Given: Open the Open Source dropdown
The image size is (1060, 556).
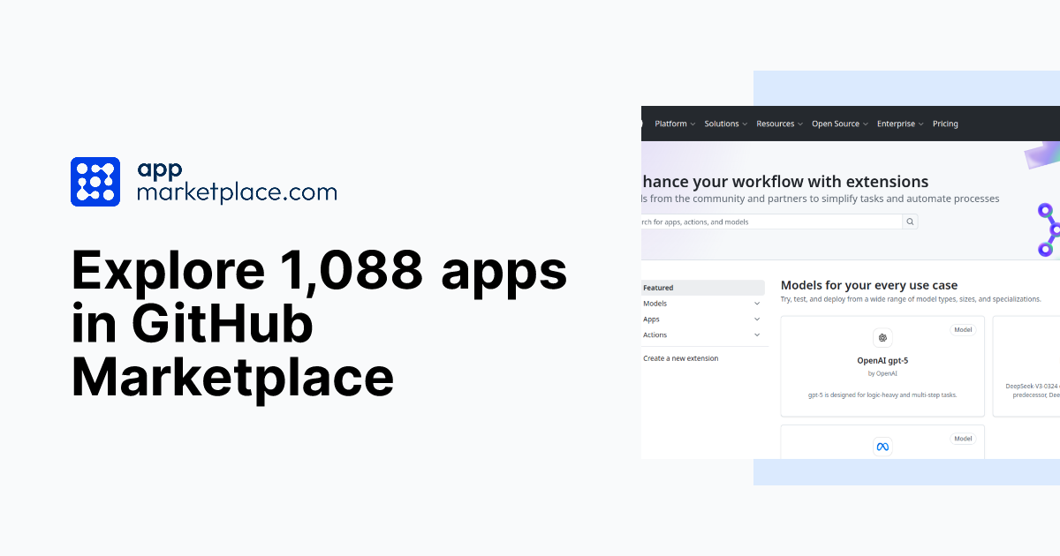Looking at the screenshot, I should coord(837,124).
